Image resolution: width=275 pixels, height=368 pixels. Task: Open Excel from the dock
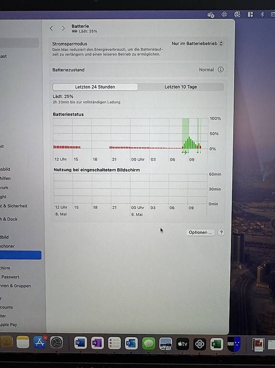[217, 344]
